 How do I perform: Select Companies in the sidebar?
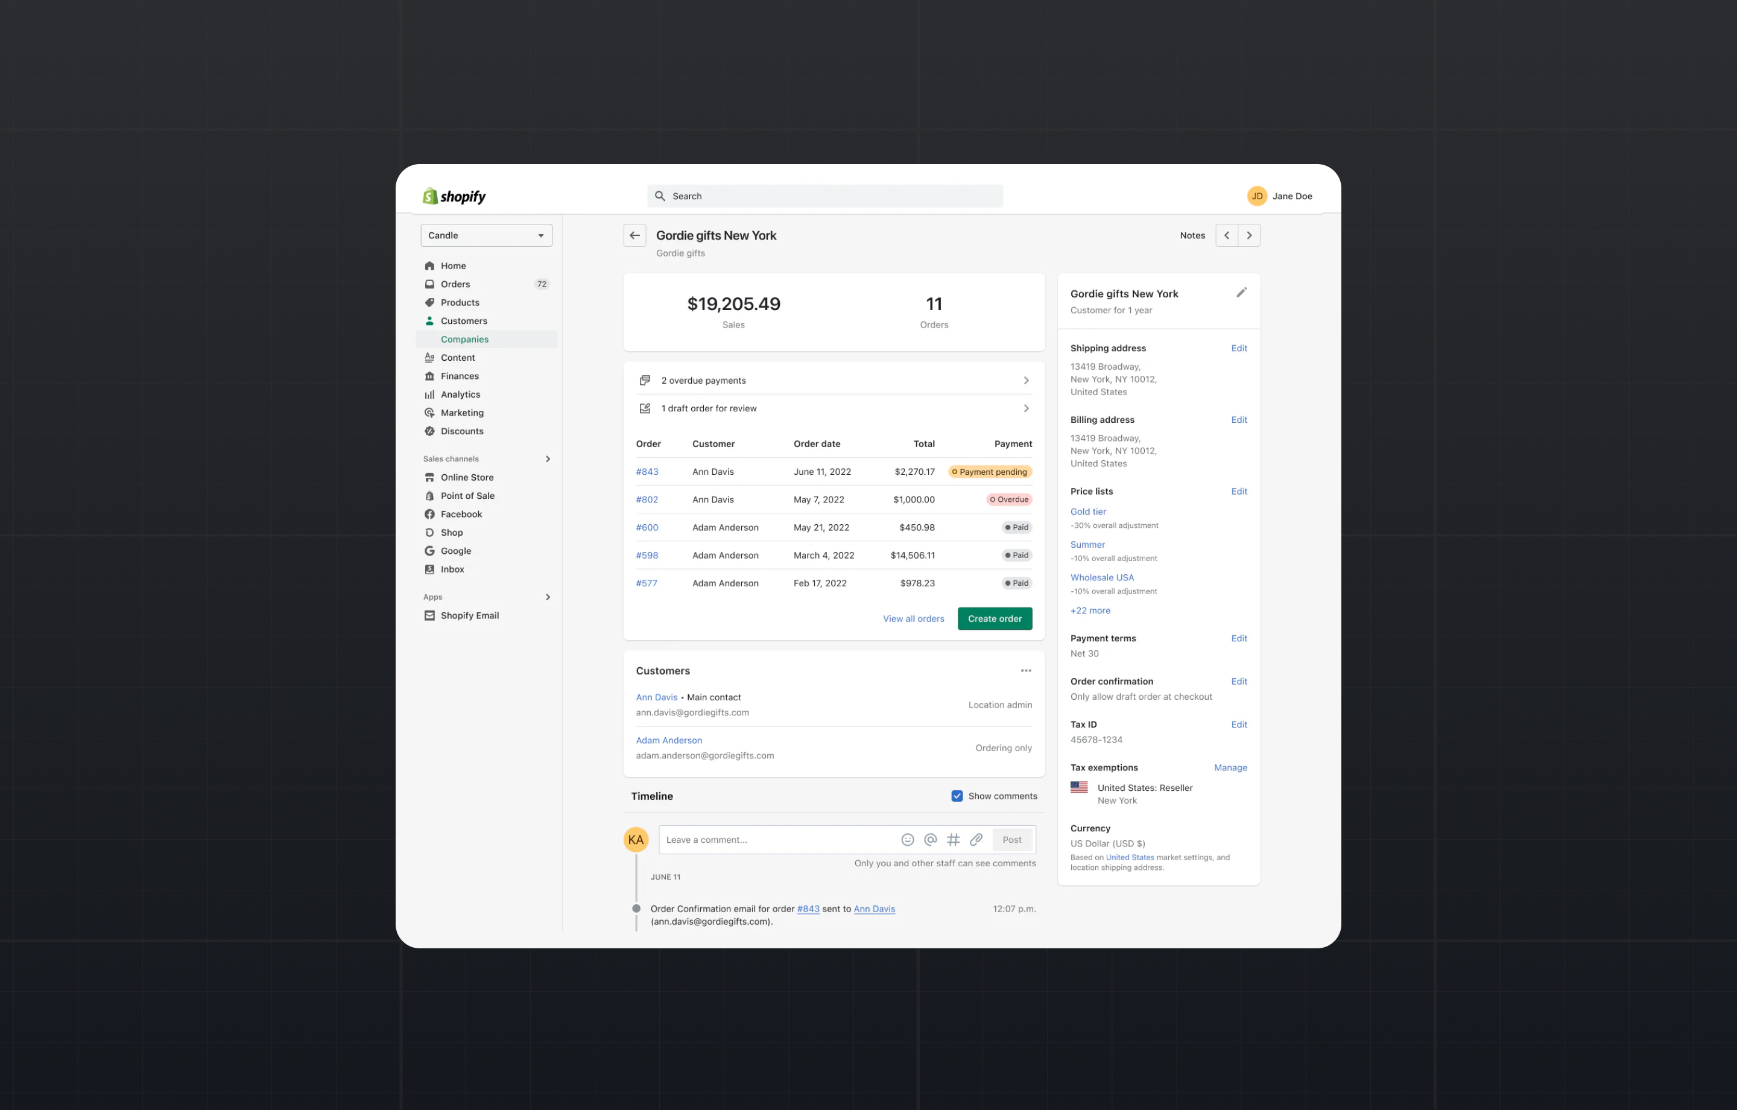coord(486,339)
